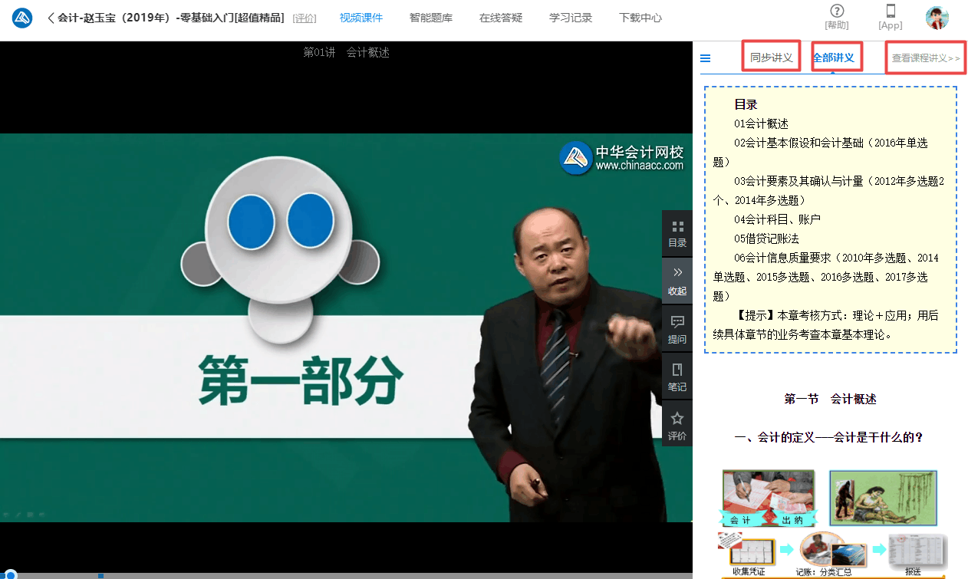Click the 帮助 help icon

tap(835, 16)
